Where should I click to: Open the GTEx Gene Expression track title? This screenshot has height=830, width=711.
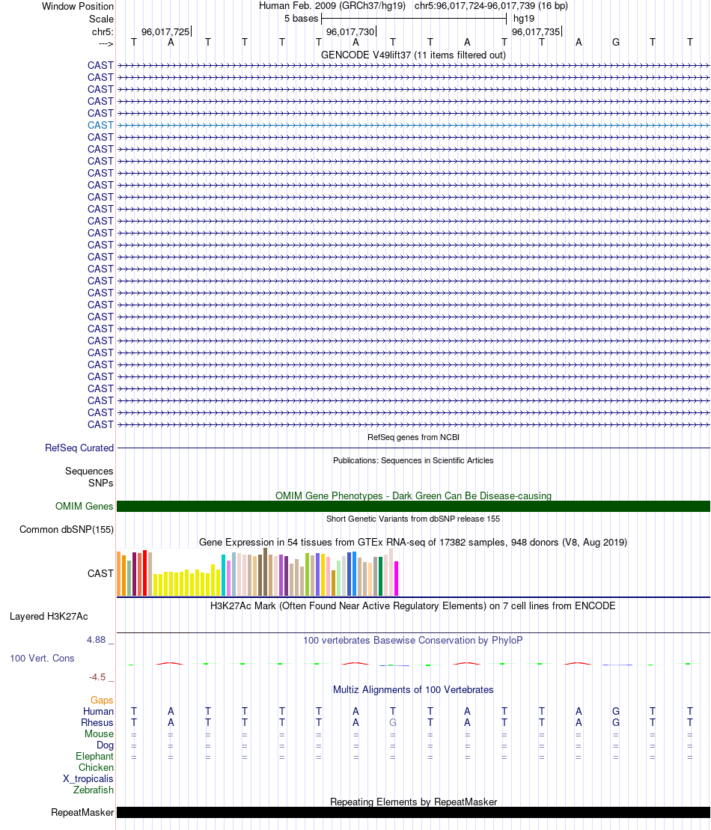point(413,542)
